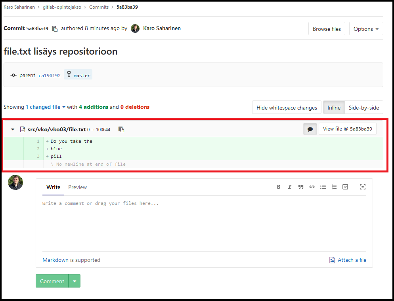This screenshot has width=394, height=301.
Task: Select Inline diff view
Action: pos(334,108)
